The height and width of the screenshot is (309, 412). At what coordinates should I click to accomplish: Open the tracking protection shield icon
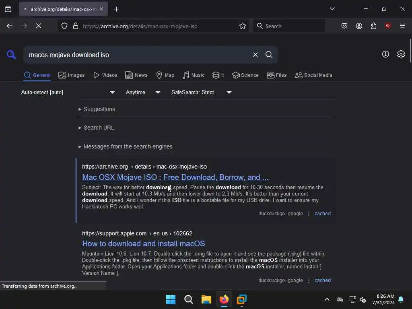click(64, 26)
